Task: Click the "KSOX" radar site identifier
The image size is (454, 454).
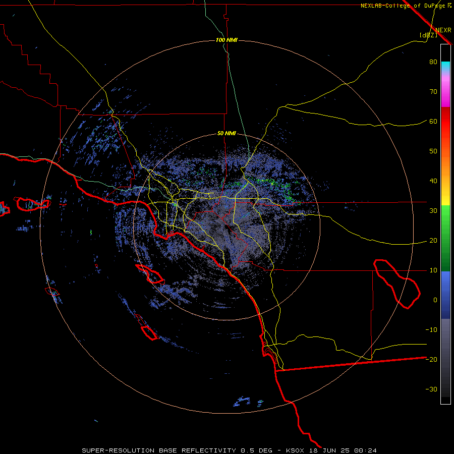Action: [x=295, y=450]
